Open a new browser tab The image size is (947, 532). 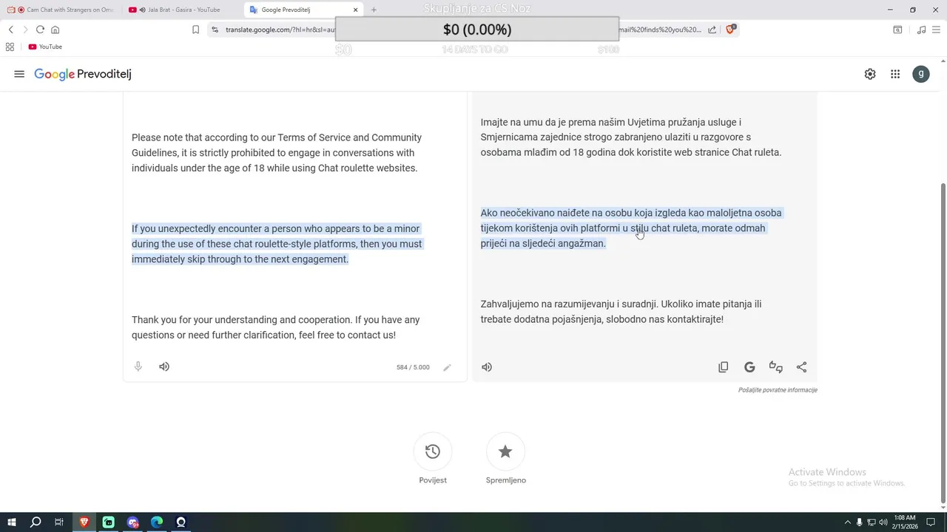pos(374,10)
